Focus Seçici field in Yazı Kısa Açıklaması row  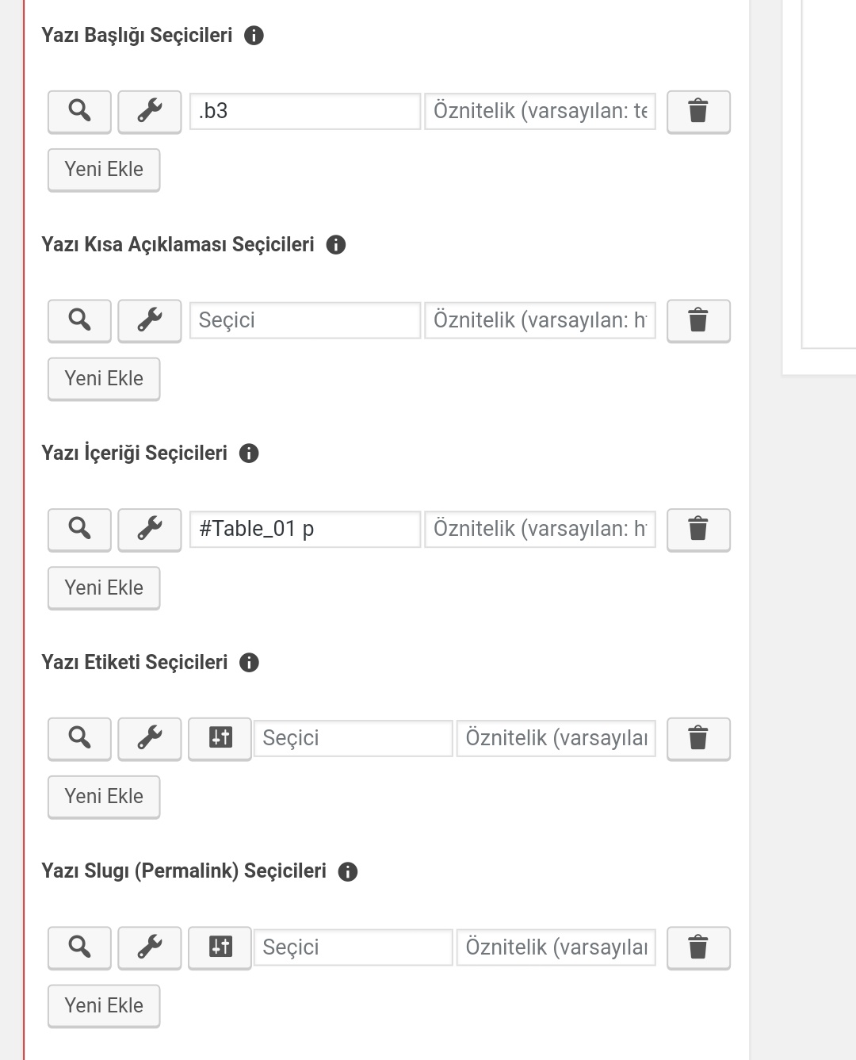click(305, 320)
